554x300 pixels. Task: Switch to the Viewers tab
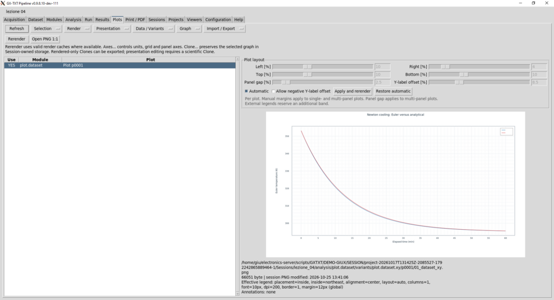click(x=194, y=20)
